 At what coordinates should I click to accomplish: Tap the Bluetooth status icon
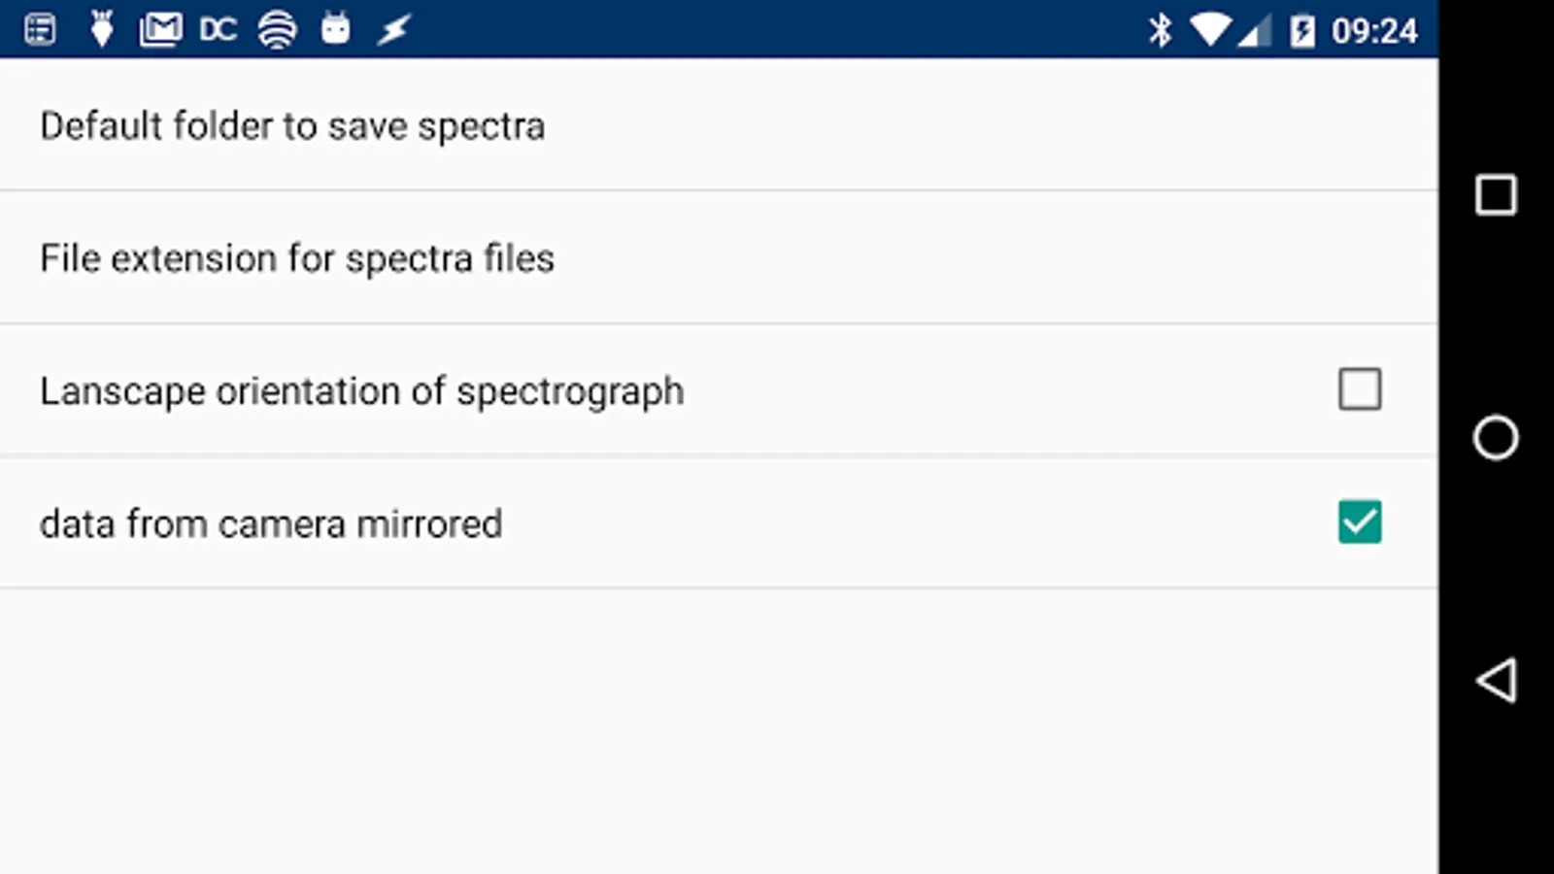1160,30
